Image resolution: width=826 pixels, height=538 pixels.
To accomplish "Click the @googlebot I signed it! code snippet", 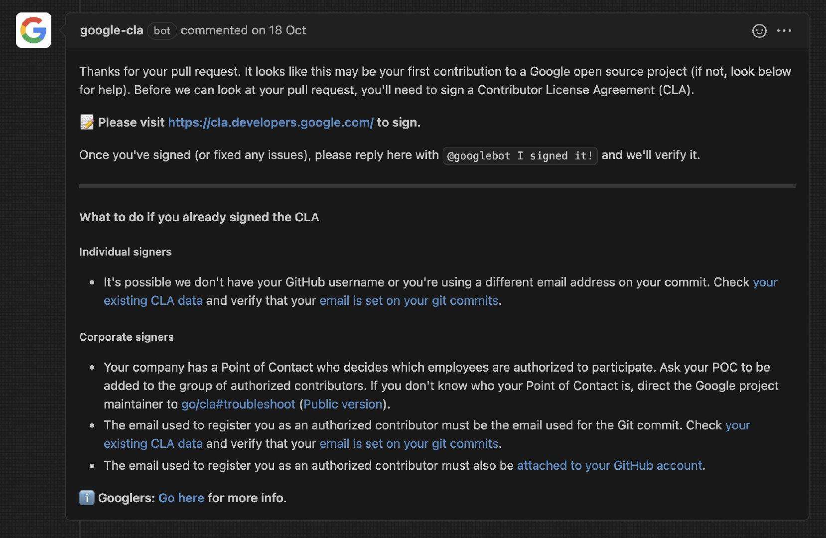I will click(520, 155).
